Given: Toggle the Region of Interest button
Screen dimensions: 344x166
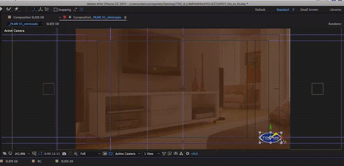Looking at the screenshot, I should 104,154.
